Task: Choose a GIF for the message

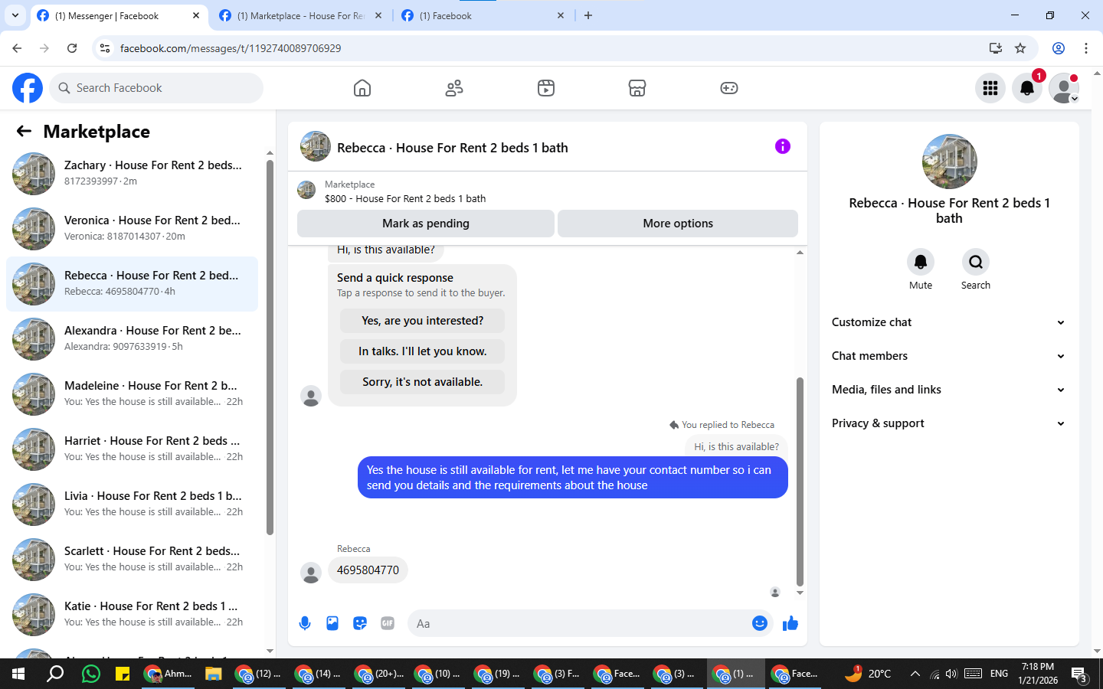Action: pyautogui.click(x=388, y=623)
